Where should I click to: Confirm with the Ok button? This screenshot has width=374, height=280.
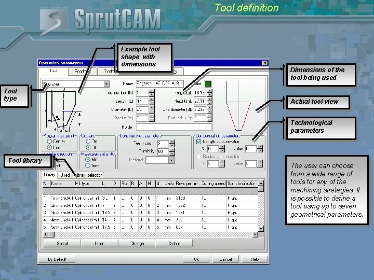[196, 259]
